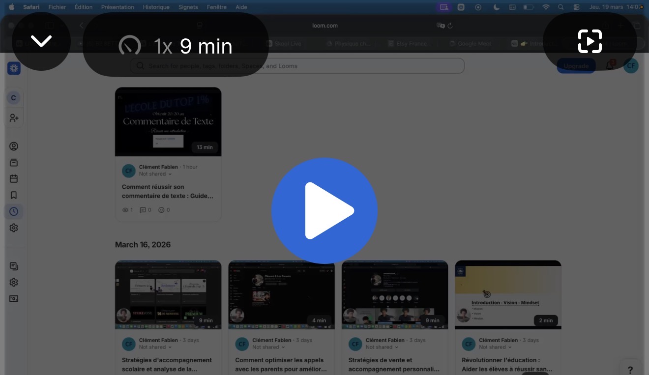Switch to the "Etsy France" browser tab
The width and height of the screenshot is (649, 375).
point(409,43)
